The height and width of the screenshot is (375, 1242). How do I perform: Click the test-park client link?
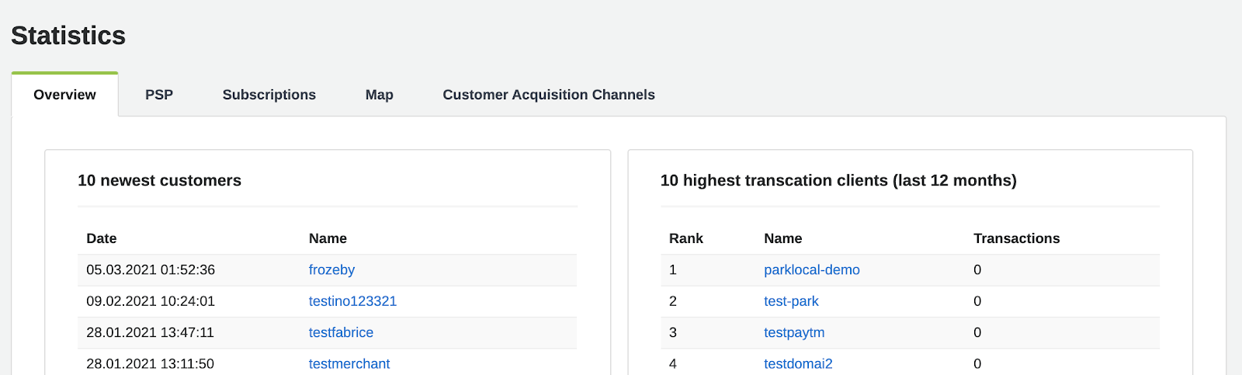[x=791, y=301]
